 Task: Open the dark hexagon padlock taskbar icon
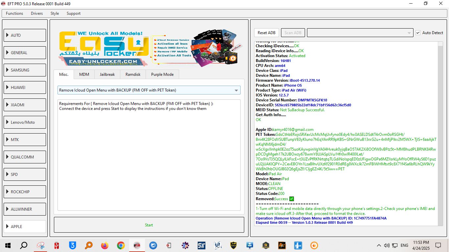266,245
